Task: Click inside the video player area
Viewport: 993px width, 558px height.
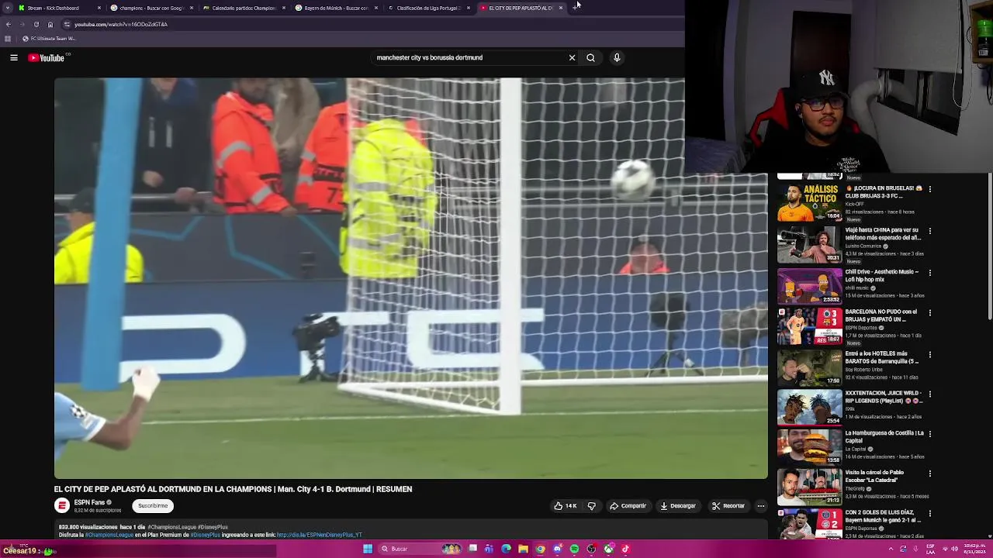Action: 410,278
